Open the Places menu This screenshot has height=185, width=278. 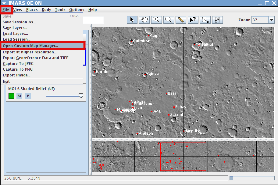32,10
